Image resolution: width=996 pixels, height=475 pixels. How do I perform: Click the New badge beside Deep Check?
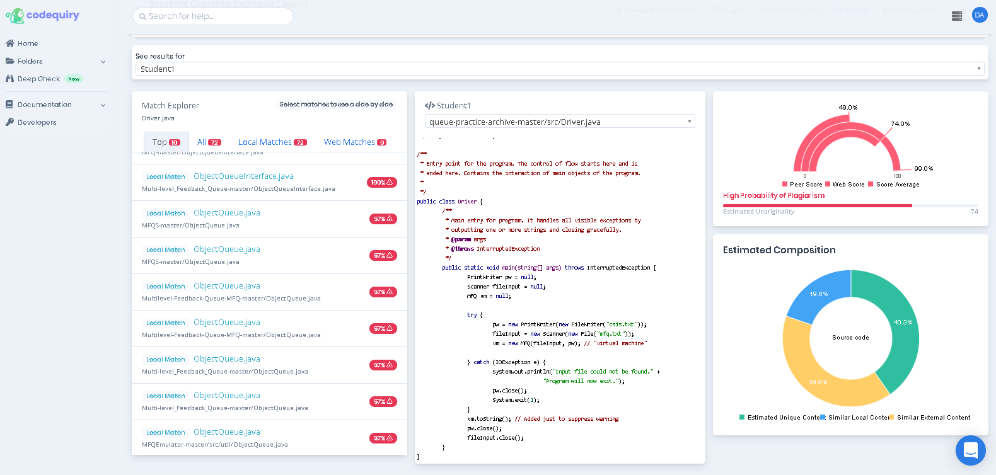tap(74, 79)
